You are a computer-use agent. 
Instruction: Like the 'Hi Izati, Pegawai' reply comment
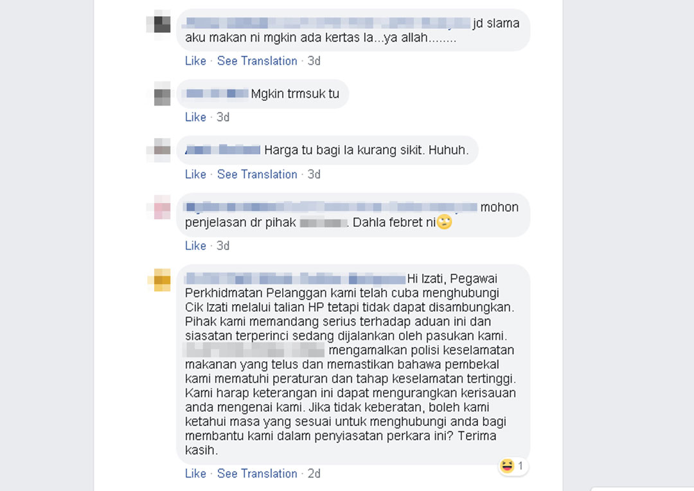[195, 473]
